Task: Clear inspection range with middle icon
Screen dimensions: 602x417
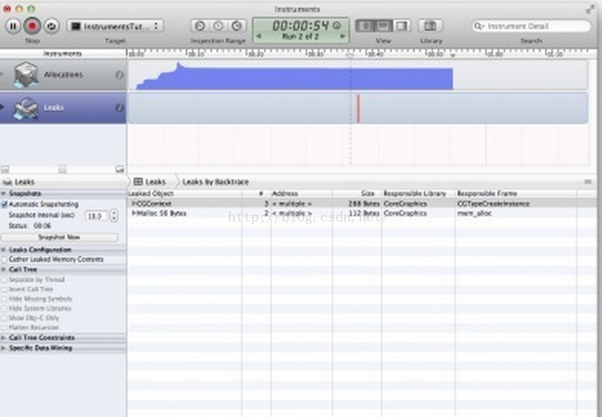Action: [218, 26]
